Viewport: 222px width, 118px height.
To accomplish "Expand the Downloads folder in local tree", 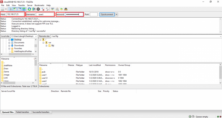I will (x=9, y=45).
